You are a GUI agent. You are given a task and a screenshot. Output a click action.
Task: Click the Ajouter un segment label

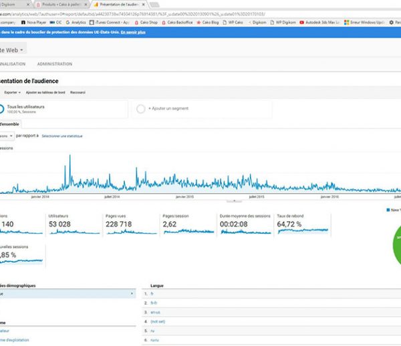point(170,108)
